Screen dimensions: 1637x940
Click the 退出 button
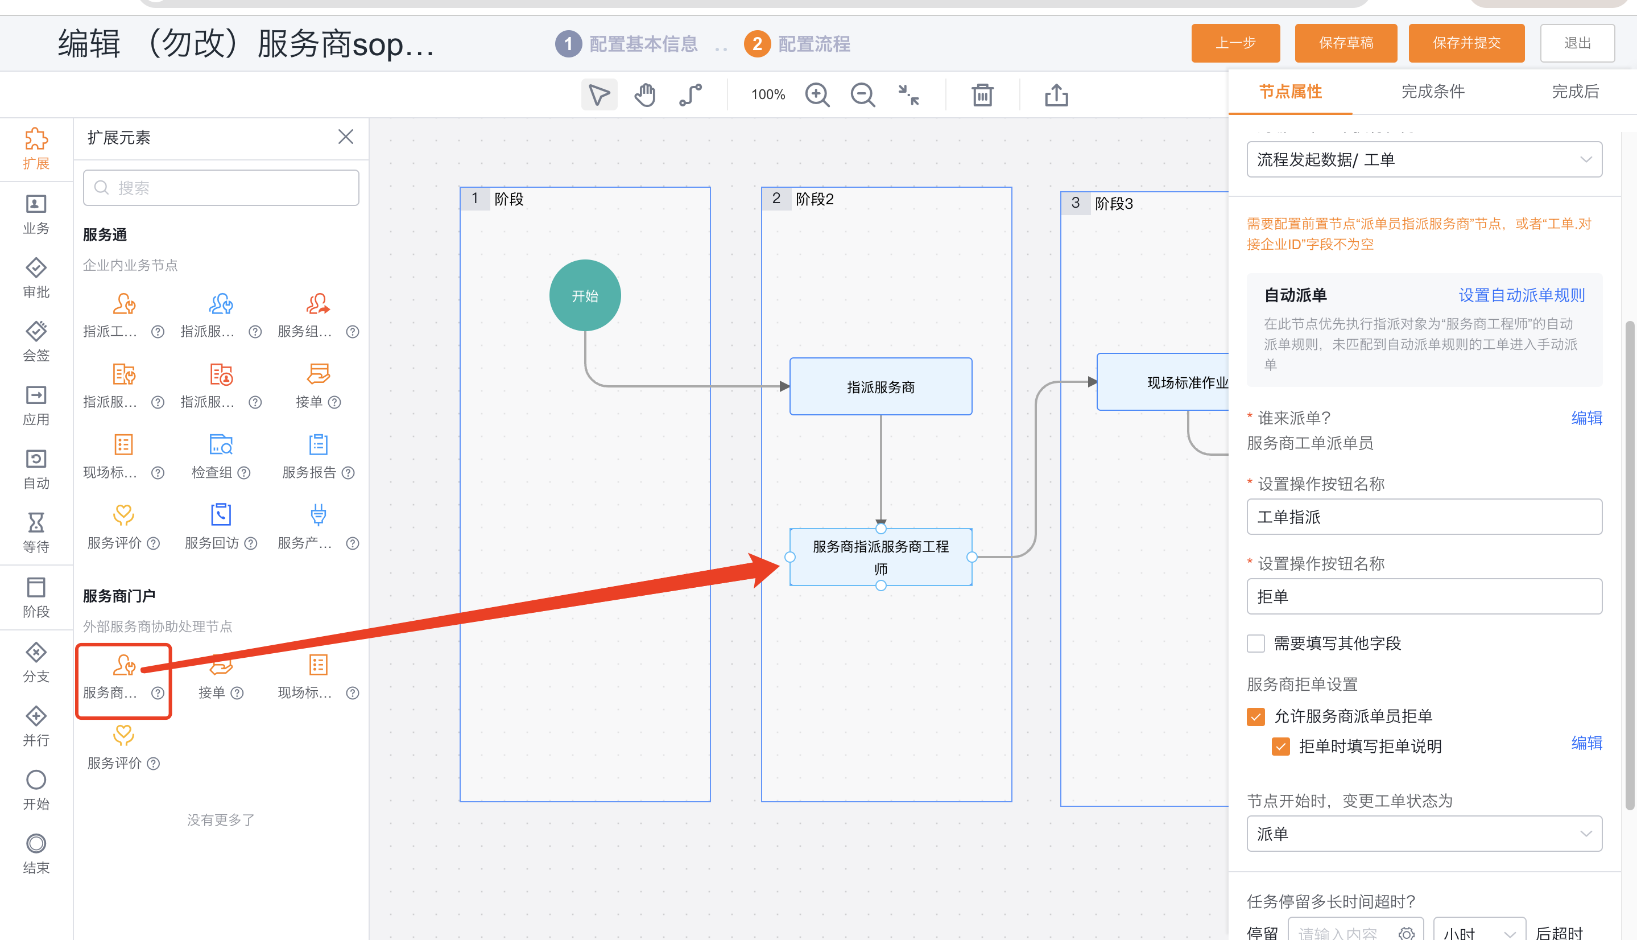1577,43
